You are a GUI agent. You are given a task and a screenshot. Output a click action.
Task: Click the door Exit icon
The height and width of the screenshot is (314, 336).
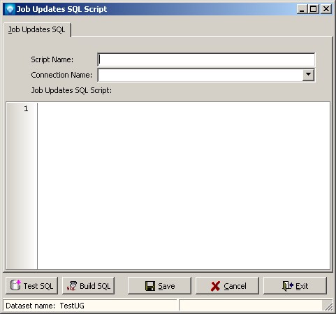pos(288,286)
